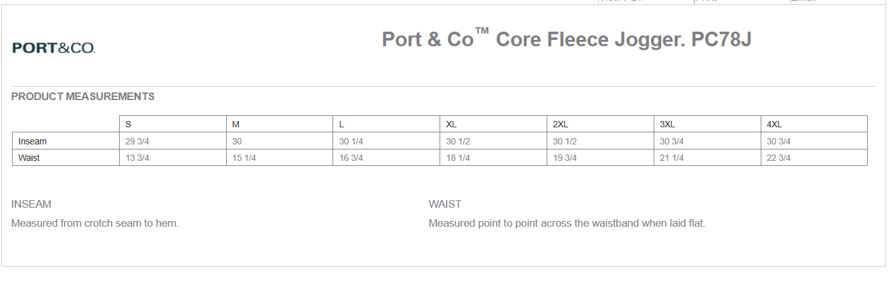Viewport: 895px width, 285px height.
Task: Select the Core Fleece Jogger PC78J title
Action: [566, 39]
